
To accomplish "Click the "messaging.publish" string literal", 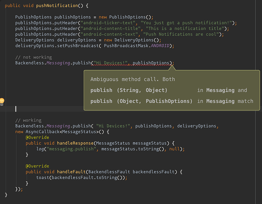I will pyautogui.click(x=72, y=149).
